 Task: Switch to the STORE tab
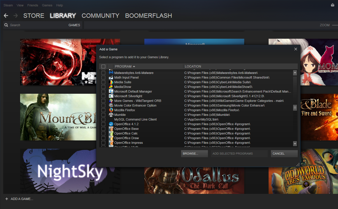34,16
